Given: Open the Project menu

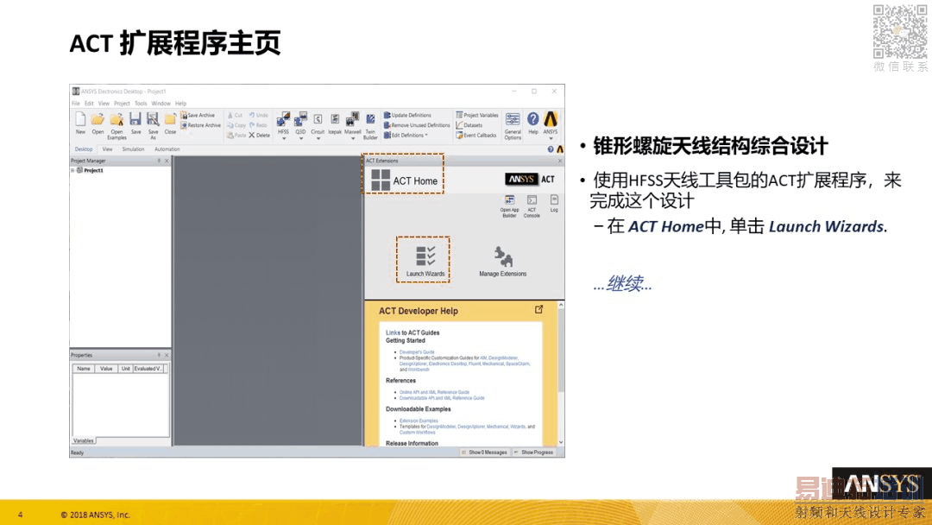Looking at the screenshot, I should click(x=122, y=104).
